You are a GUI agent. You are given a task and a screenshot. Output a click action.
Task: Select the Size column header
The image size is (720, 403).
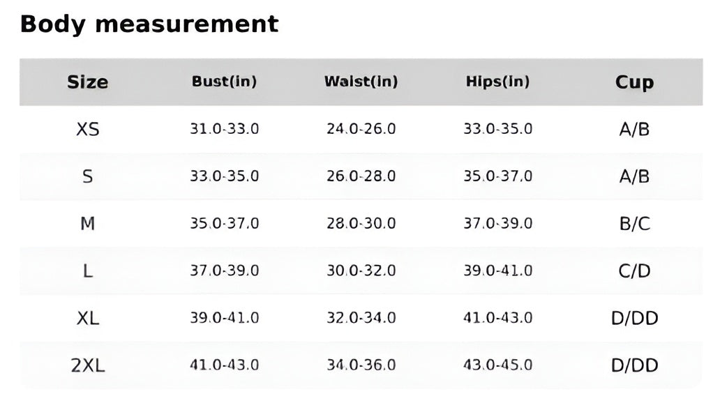pyautogui.click(x=88, y=82)
